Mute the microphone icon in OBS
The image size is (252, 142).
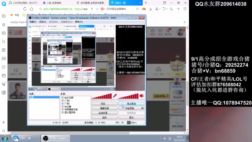(115, 96)
